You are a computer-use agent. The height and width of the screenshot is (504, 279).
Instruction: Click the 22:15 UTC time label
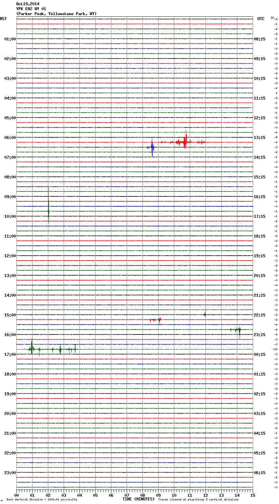(x=260, y=315)
